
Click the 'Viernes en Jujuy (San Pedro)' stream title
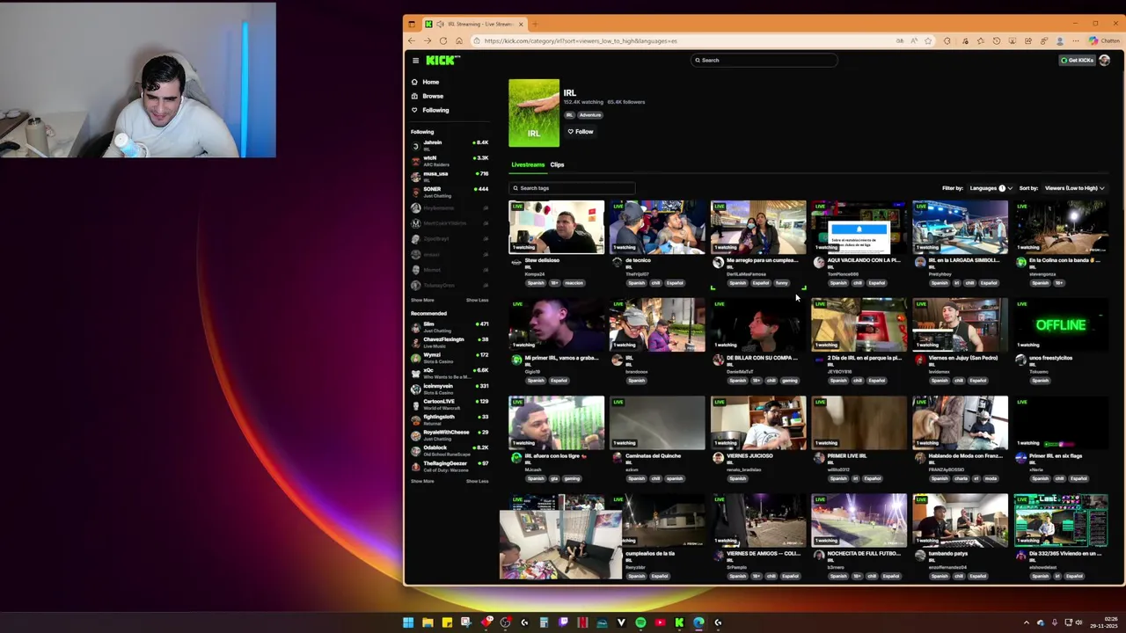963,358
